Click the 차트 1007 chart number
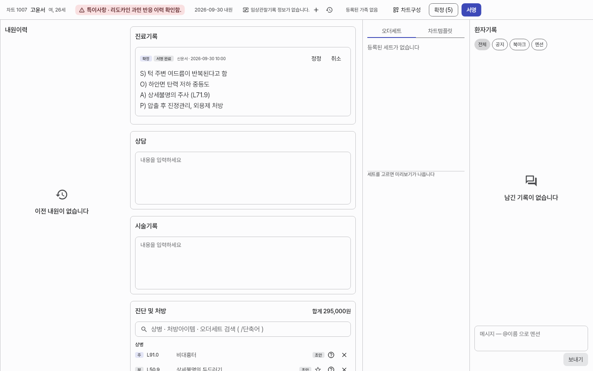Screen dimensions: 593x371 coord(17,10)
